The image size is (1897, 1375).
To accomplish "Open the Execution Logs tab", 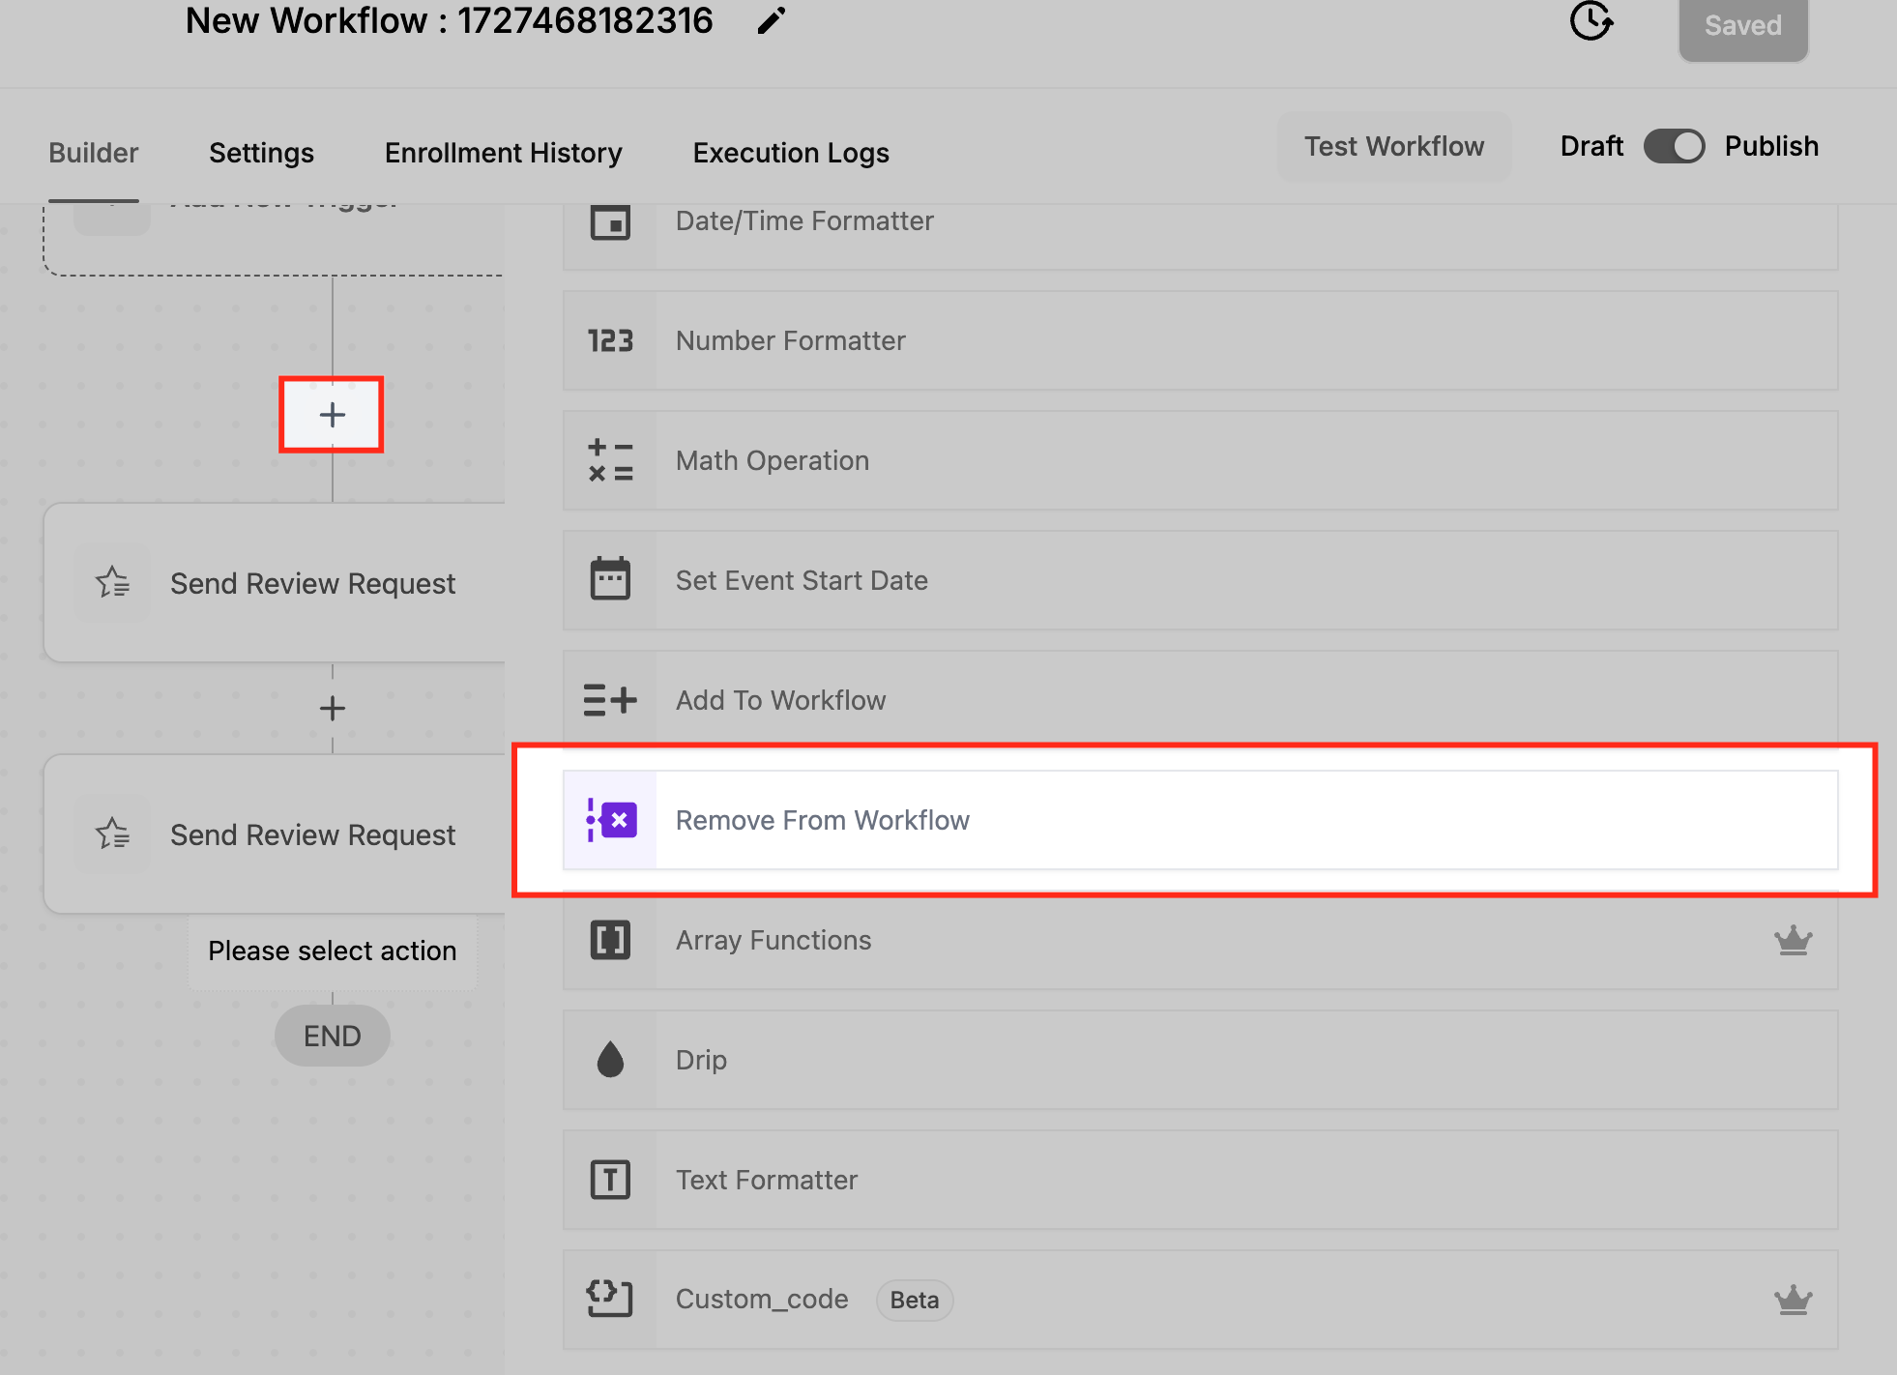I will click(790, 153).
